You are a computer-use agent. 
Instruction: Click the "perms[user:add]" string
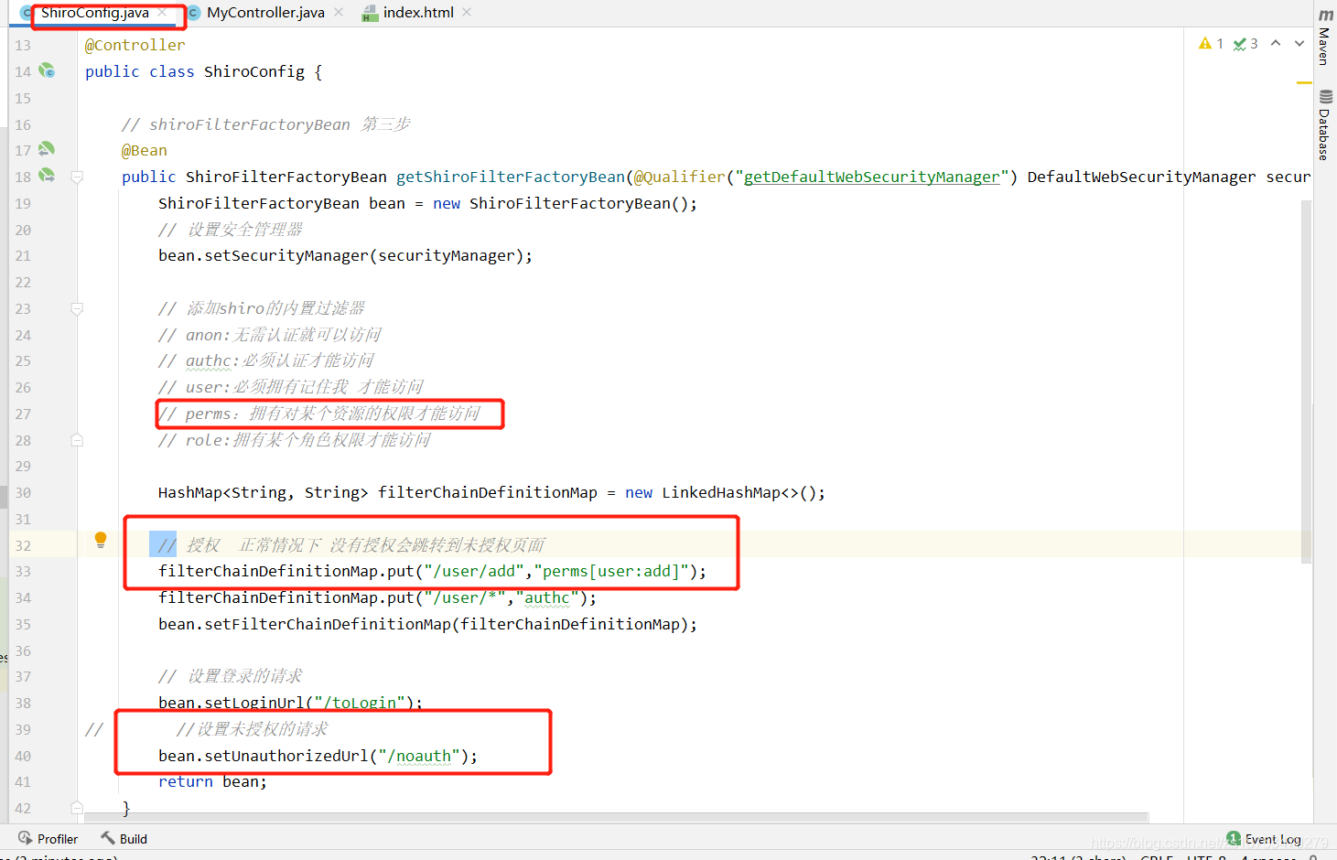point(611,571)
